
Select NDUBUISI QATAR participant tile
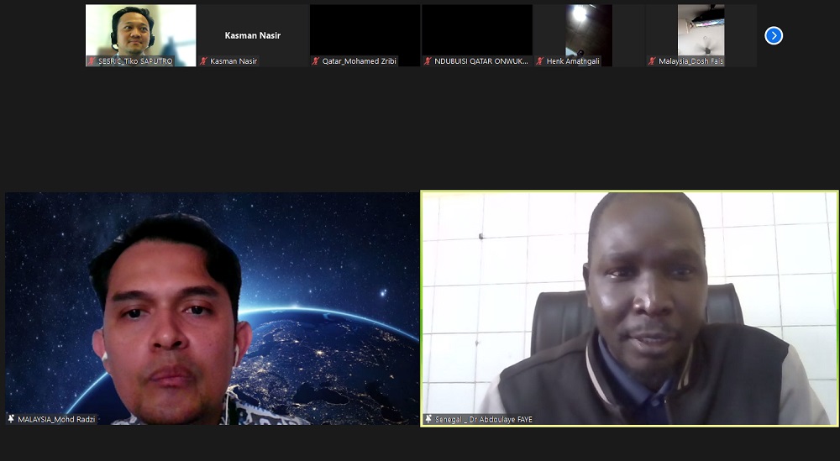(x=476, y=30)
